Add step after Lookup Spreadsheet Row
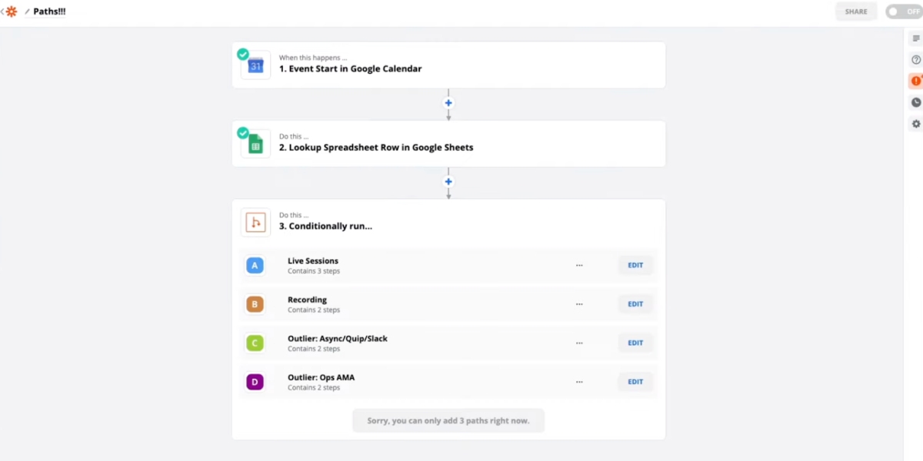 448,182
